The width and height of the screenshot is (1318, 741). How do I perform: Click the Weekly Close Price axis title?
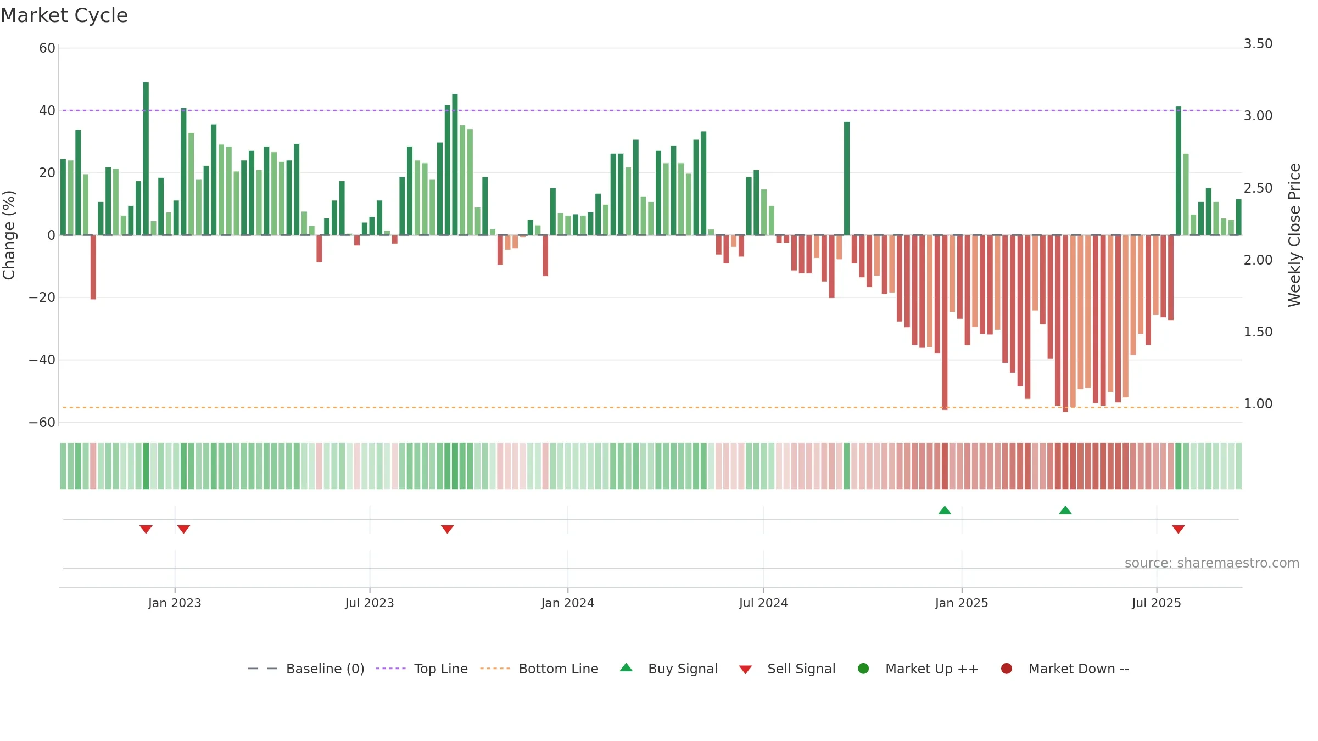point(1294,235)
